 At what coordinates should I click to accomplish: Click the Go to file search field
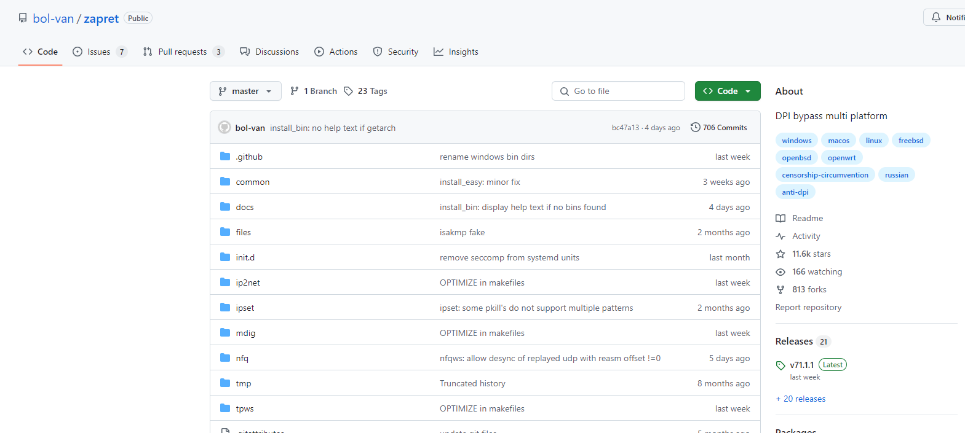[618, 91]
